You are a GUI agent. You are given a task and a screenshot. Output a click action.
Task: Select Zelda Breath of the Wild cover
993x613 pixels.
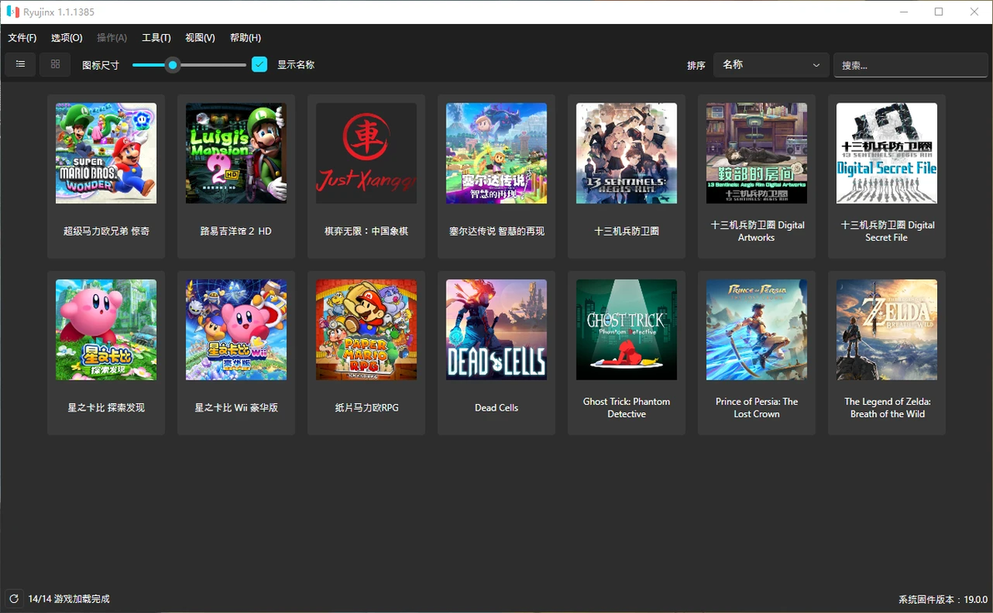click(x=886, y=330)
